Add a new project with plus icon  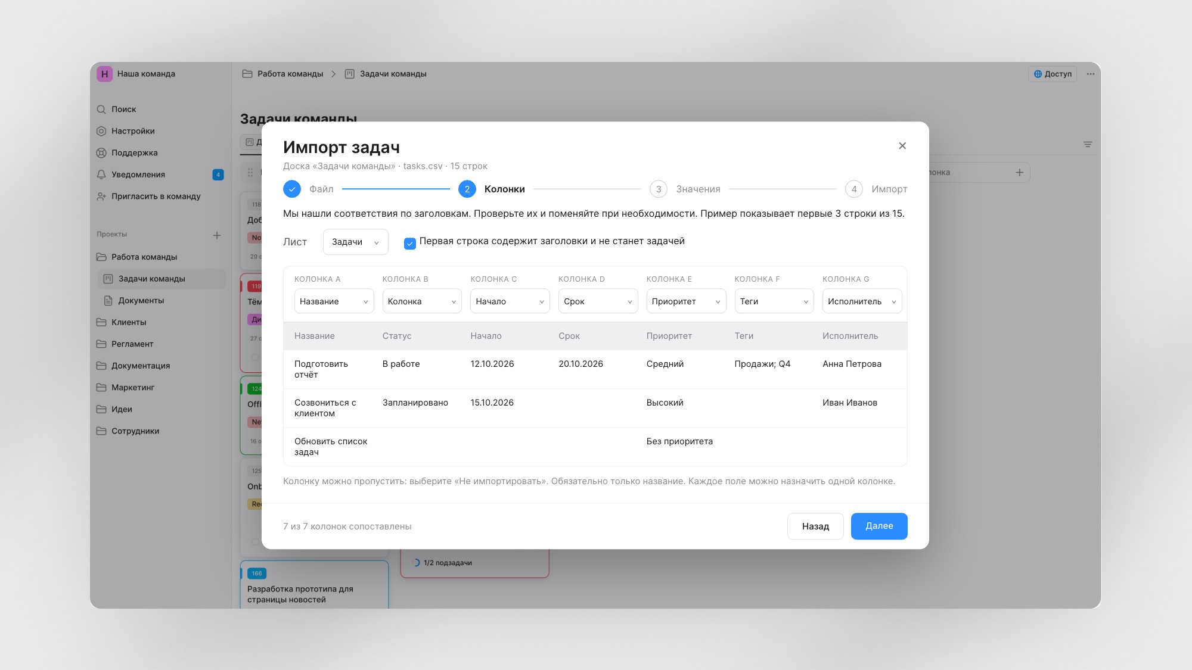(217, 235)
